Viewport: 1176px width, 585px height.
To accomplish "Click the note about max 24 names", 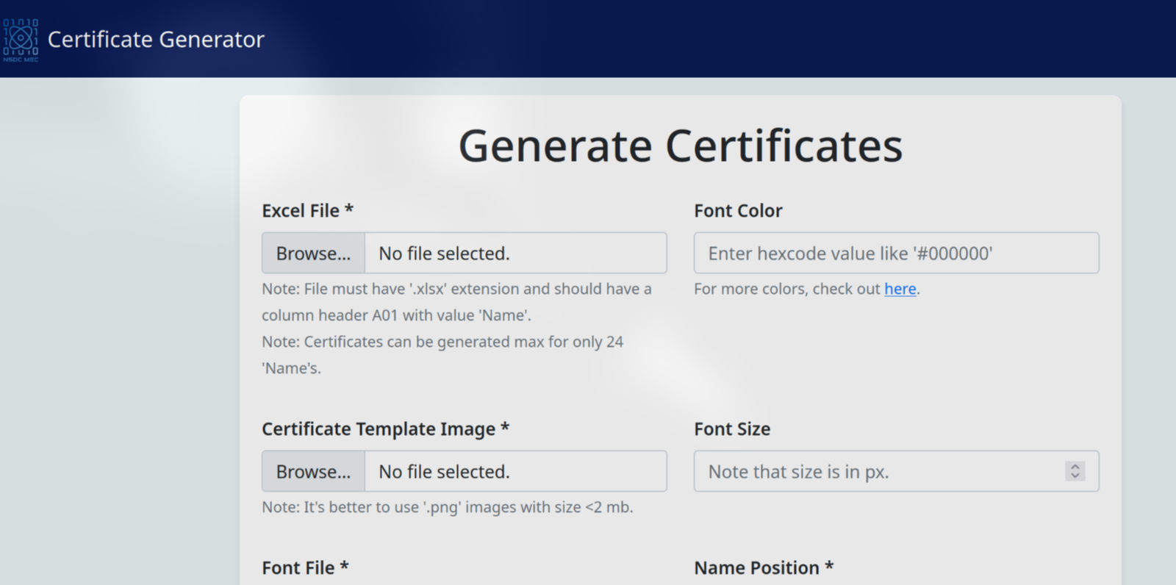I will (x=442, y=355).
